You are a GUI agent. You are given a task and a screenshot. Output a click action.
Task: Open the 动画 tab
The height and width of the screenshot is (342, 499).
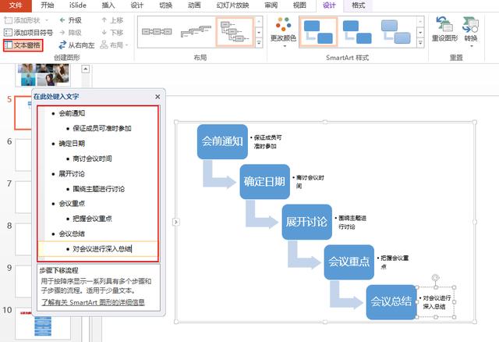pos(194,5)
